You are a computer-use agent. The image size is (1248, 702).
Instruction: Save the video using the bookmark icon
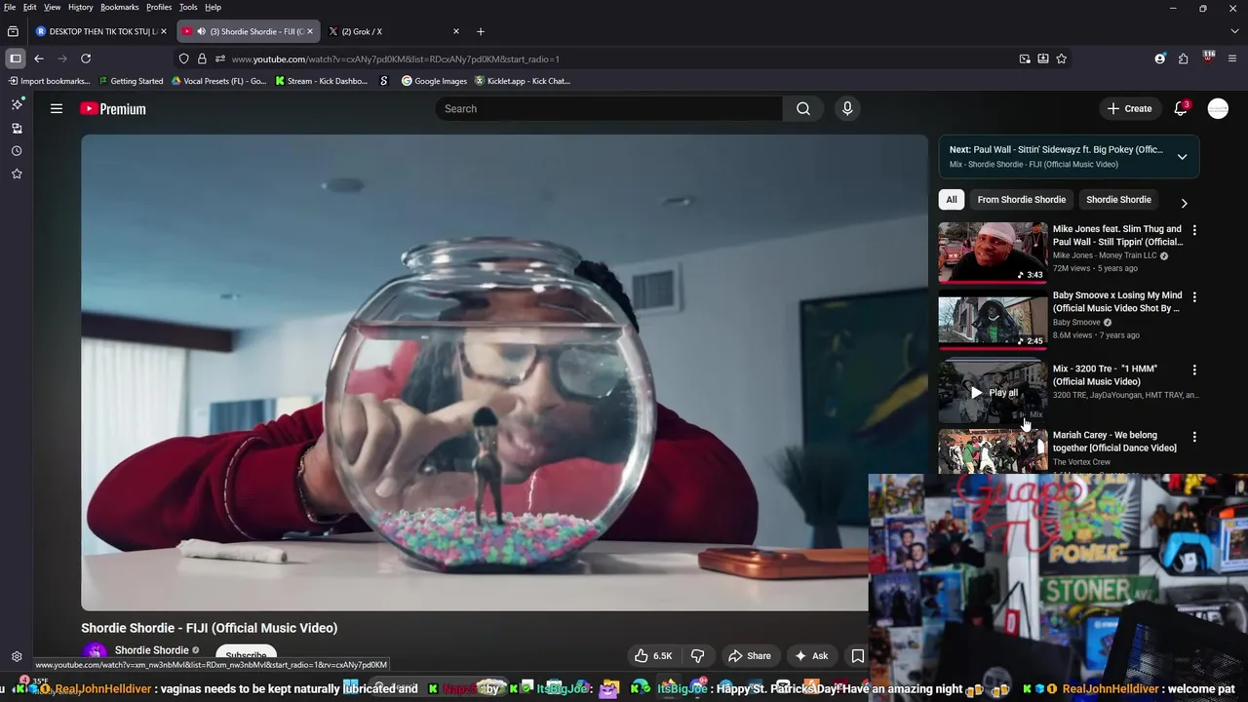click(858, 656)
